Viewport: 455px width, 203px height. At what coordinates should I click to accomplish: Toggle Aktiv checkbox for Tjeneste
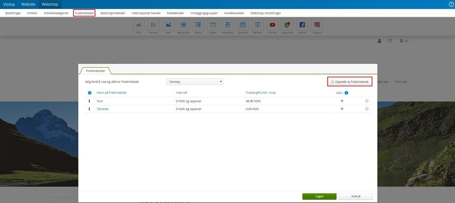[x=342, y=109]
